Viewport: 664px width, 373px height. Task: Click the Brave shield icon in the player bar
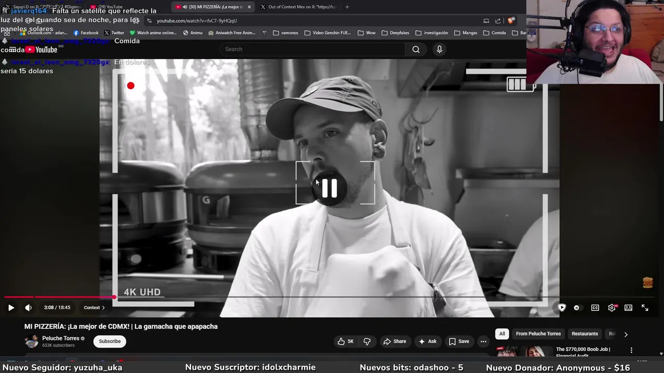[562, 308]
